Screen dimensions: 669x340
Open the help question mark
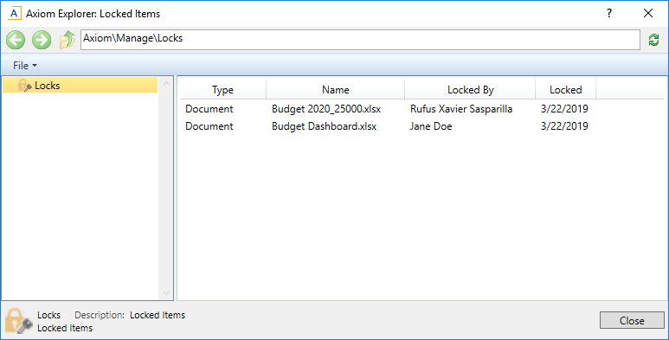tap(609, 13)
